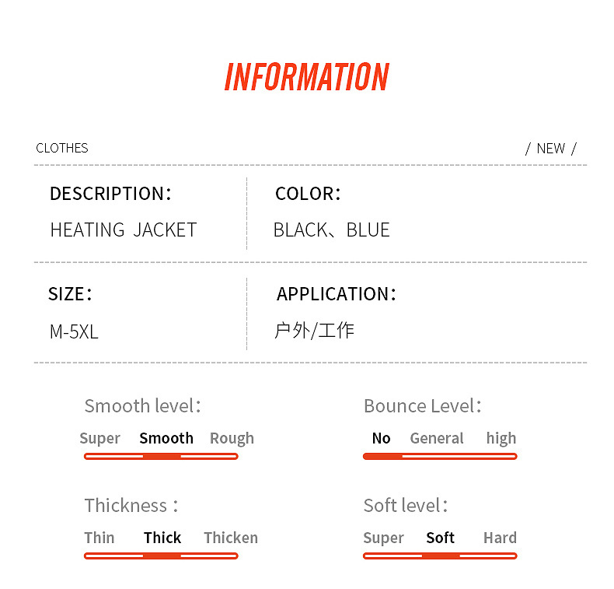Image resolution: width=614 pixels, height=589 pixels.
Task: Choose Rough under Smooth level
Action: point(232,438)
